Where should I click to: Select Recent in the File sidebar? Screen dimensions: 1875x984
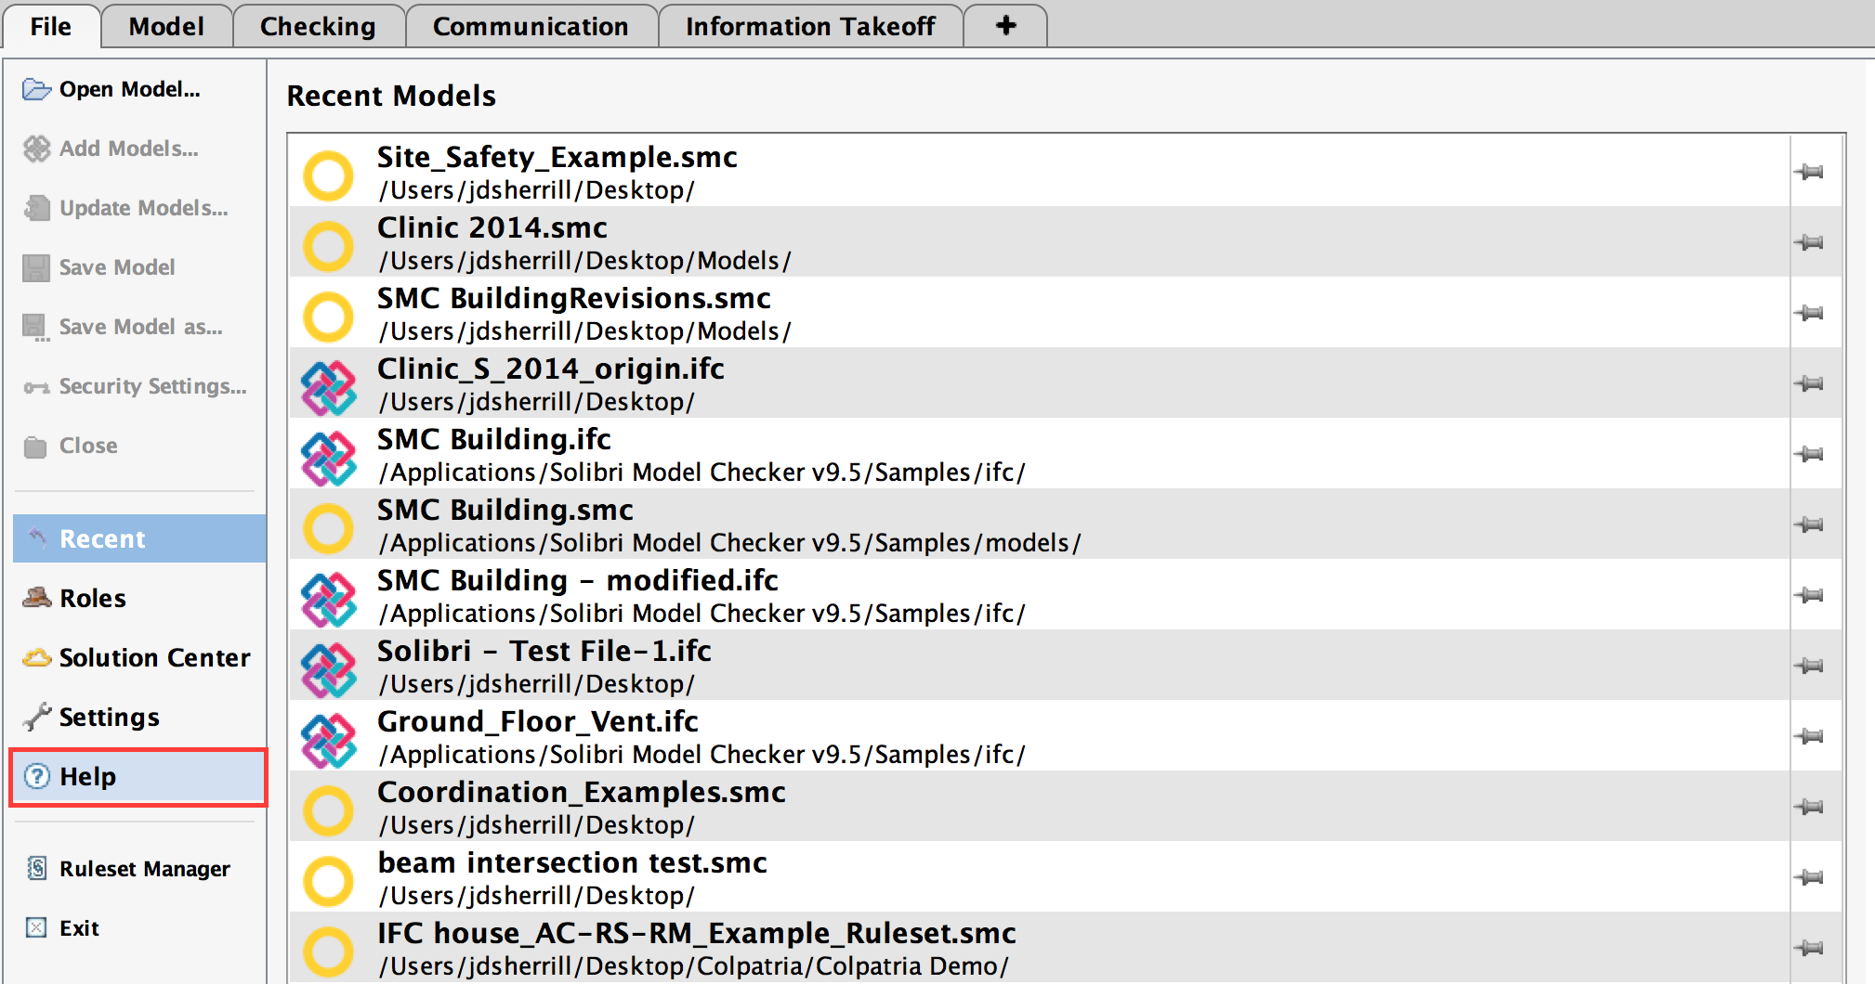click(139, 538)
